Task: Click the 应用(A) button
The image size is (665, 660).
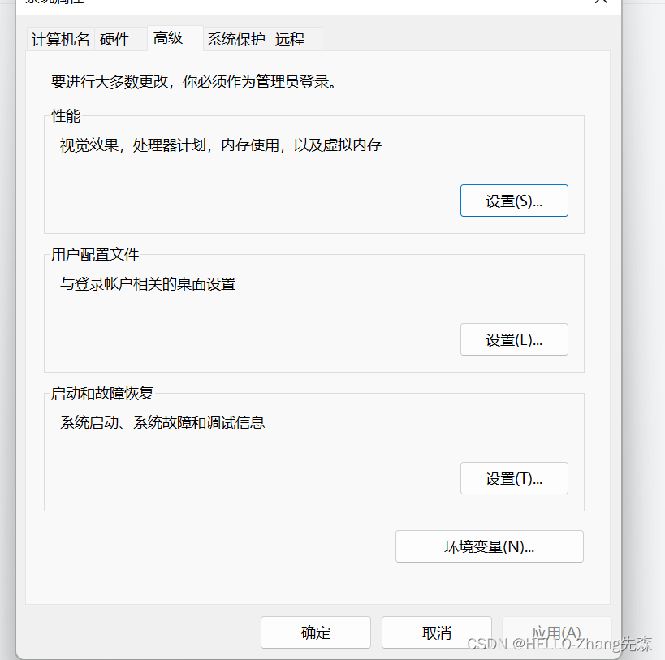Action: coord(556,632)
